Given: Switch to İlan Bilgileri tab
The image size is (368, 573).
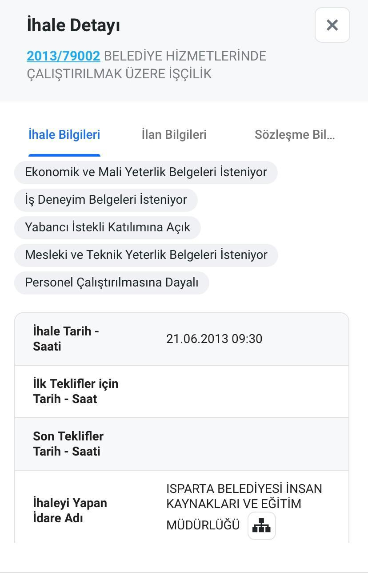Looking at the screenshot, I should (x=174, y=134).
